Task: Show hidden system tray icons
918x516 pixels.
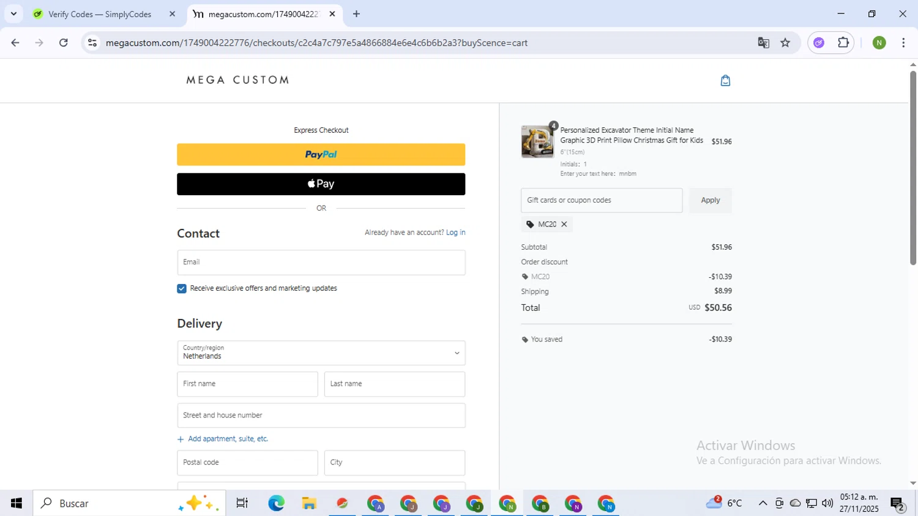Action: (x=763, y=503)
